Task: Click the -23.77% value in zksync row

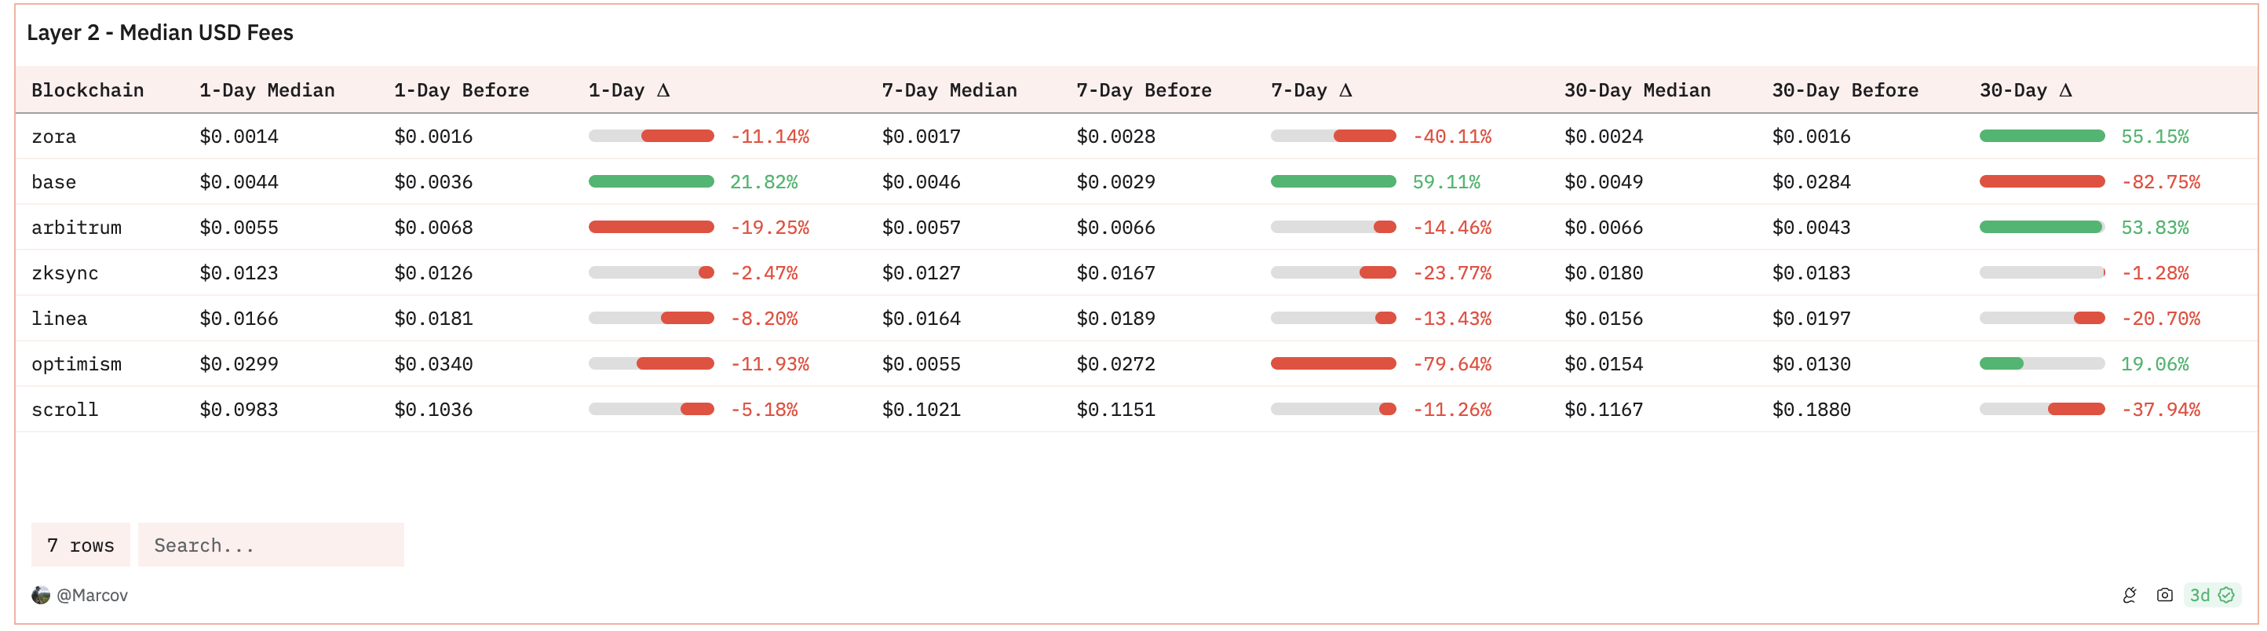Action: coord(1452,274)
